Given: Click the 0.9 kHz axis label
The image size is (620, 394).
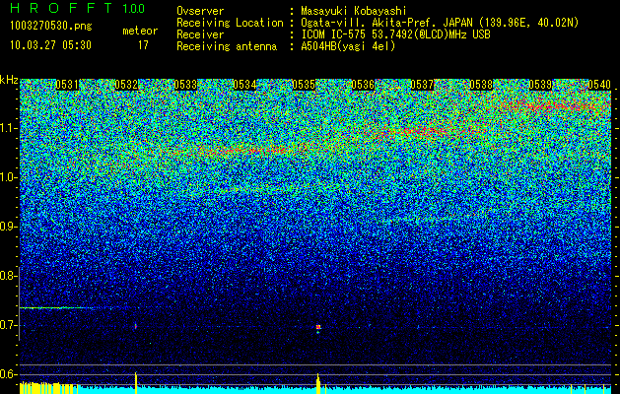Looking at the screenshot, I should (x=8, y=227).
